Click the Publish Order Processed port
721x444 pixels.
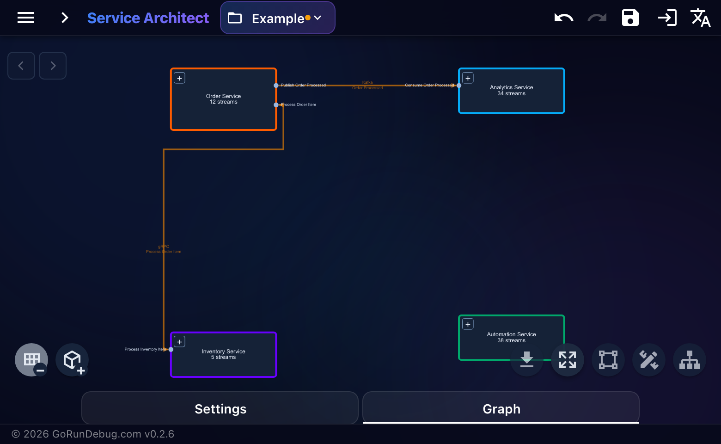click(x=276, y=86)
